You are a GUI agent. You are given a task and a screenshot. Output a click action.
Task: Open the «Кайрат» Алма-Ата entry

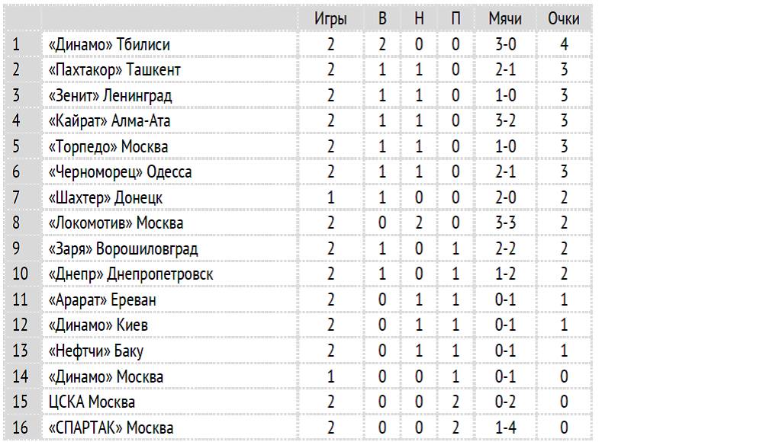tap(109, 120)
